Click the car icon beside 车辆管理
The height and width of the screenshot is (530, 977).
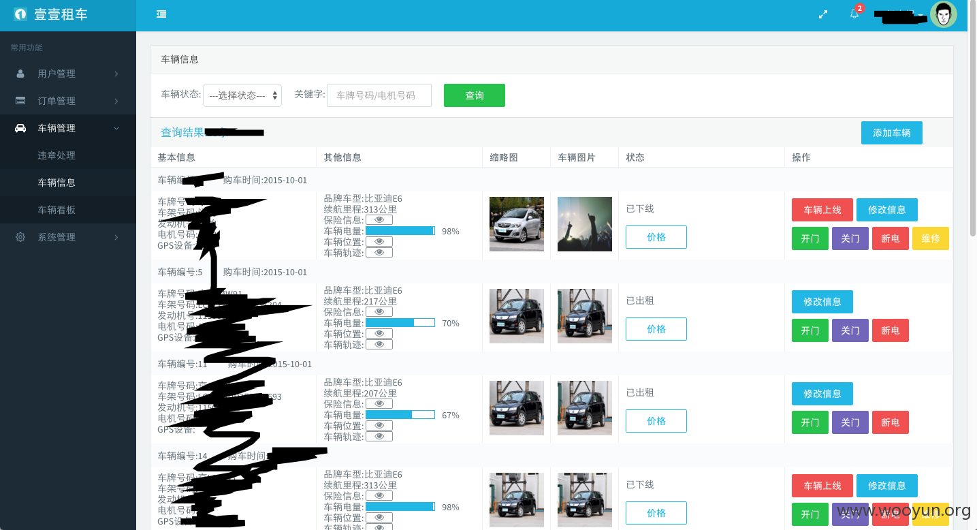tap(20, 128)
